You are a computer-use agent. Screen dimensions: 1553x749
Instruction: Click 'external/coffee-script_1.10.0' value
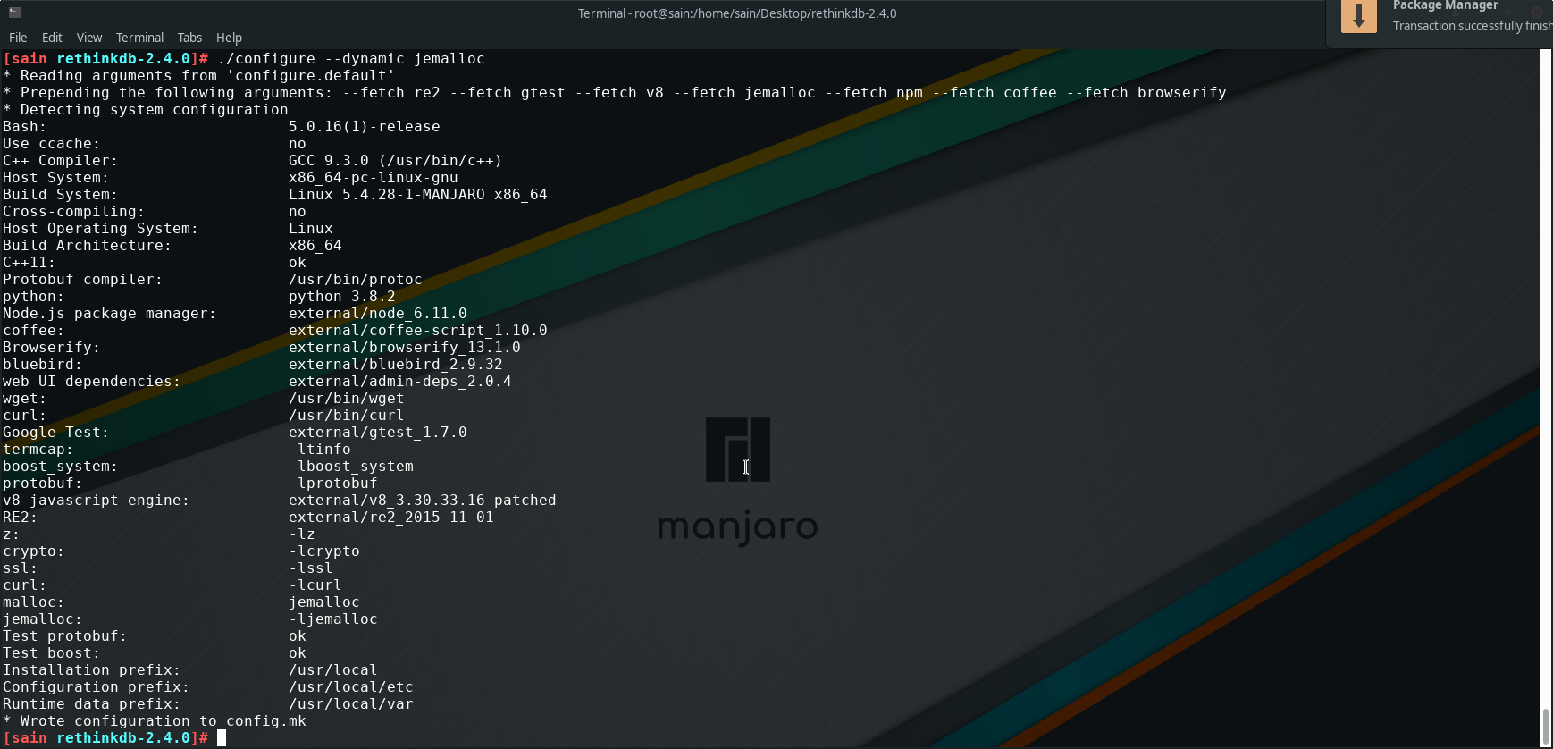tap(417, 331)
